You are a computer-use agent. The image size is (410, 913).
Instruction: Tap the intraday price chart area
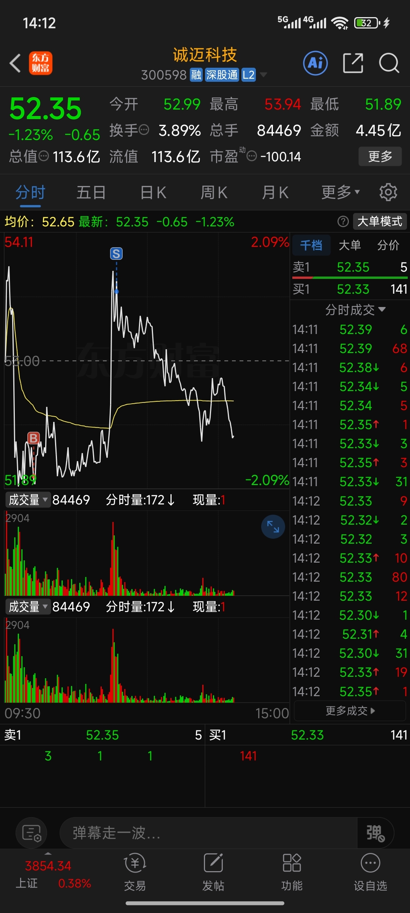click(147, 361)
